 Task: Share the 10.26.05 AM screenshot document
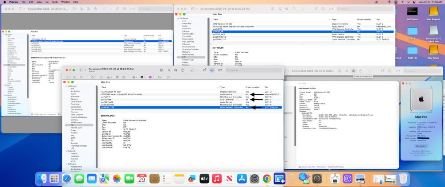(x=183, y=70)
